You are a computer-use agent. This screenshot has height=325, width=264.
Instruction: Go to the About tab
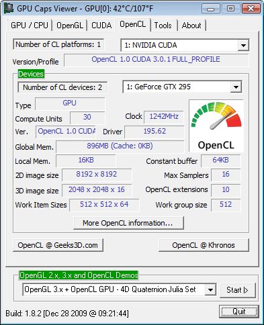(x=191, y=26)
